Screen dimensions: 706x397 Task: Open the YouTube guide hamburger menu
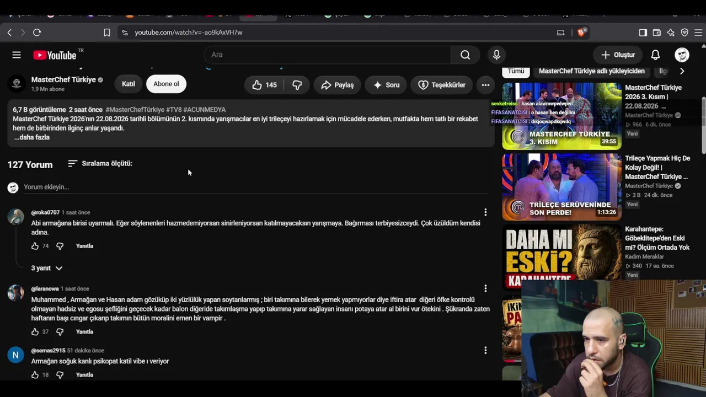(17, 55)
